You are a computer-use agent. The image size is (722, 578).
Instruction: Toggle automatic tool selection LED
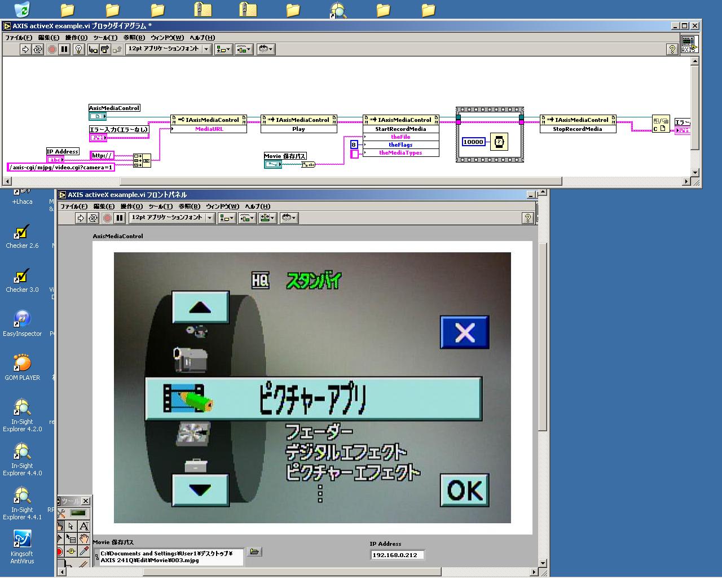(x=77, y=513)
